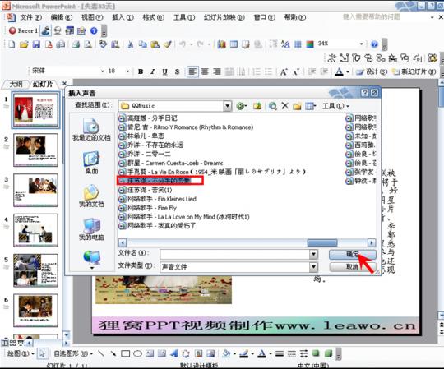The image size is (444, 369).
Task: Use the Format Painter brush
Action: tap(168, 44)
